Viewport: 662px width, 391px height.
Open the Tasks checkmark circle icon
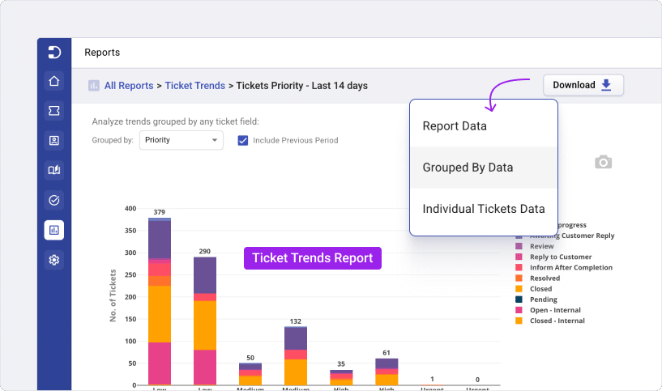click(54, 200)
